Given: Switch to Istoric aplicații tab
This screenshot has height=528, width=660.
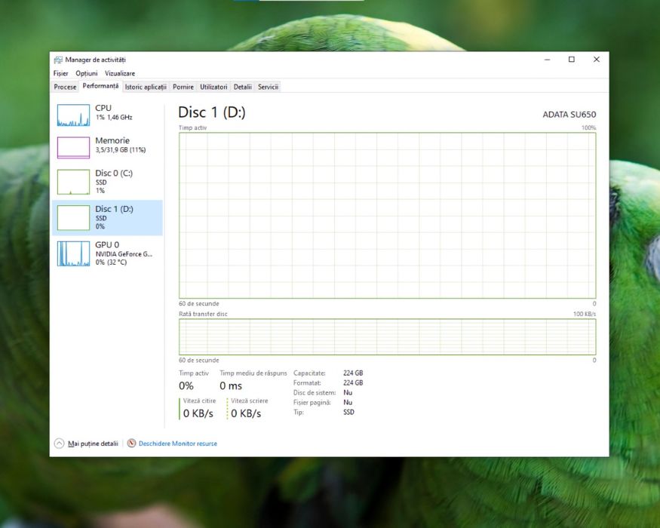Looking at the screenshot, I should [146, 87].
